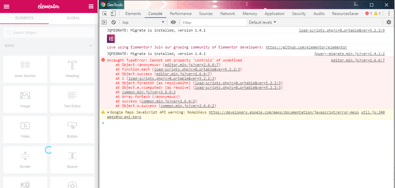Viewport: 395px width, 188px height.
Task: Select the Google Maps widget at the panel bottom
Action: 25,182
